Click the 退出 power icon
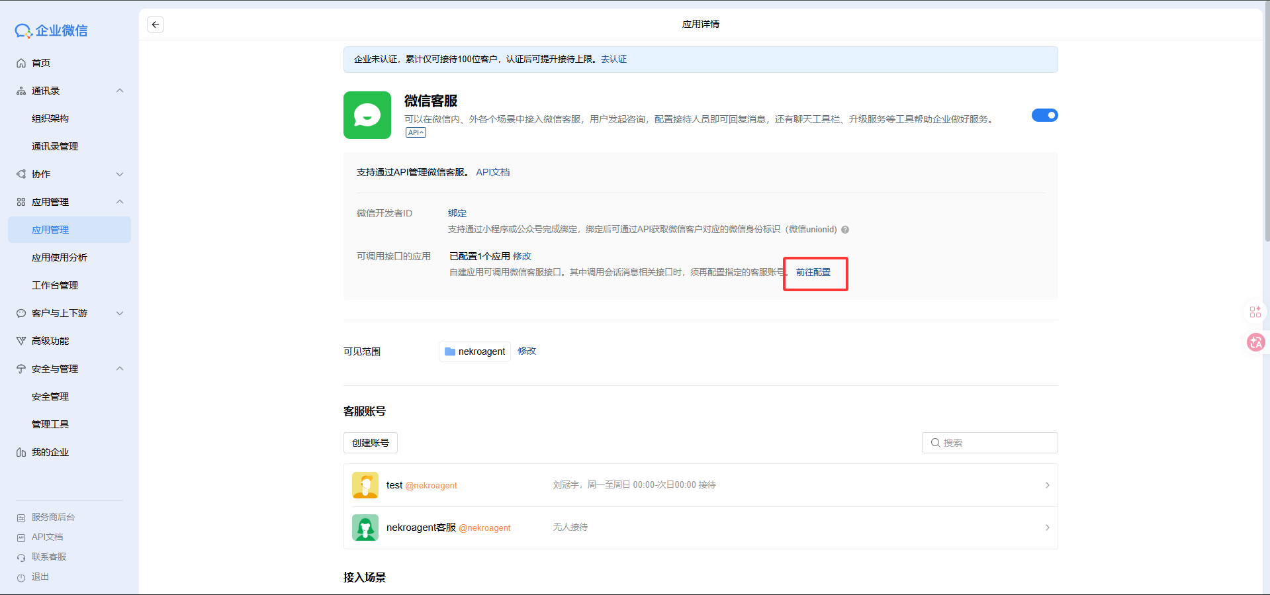Screen dimensions: 1270x595 [x=21, y=577]
